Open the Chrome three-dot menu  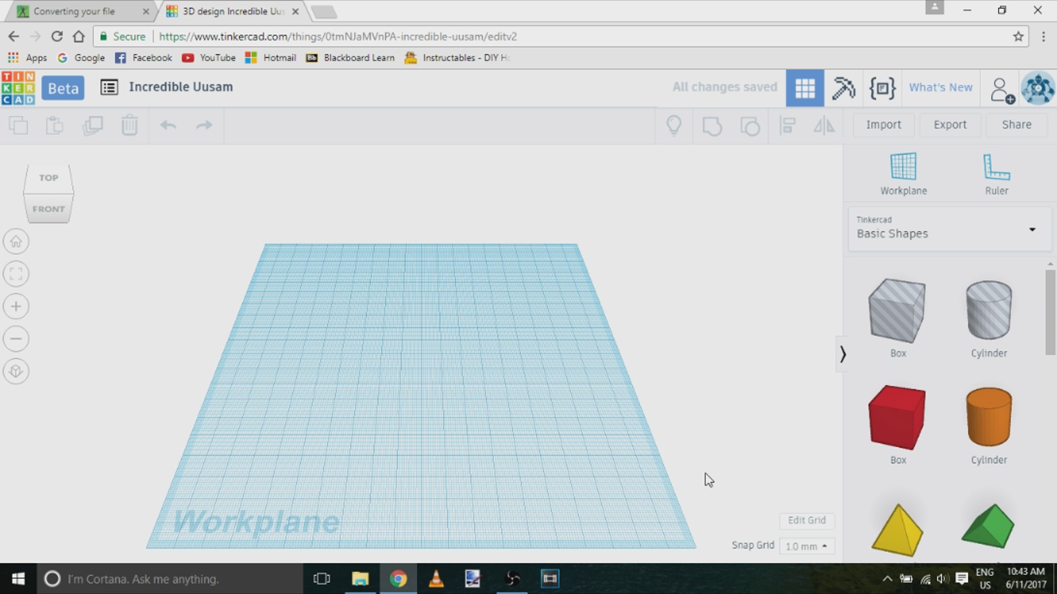tap(1043, 36)
